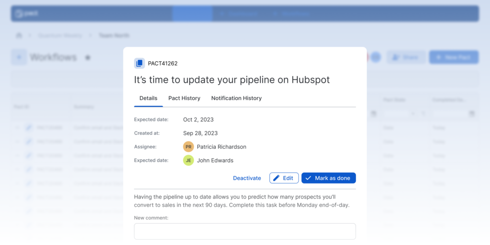
Task: Expand the second row in Workflows table
Action: tap(18, 142)
